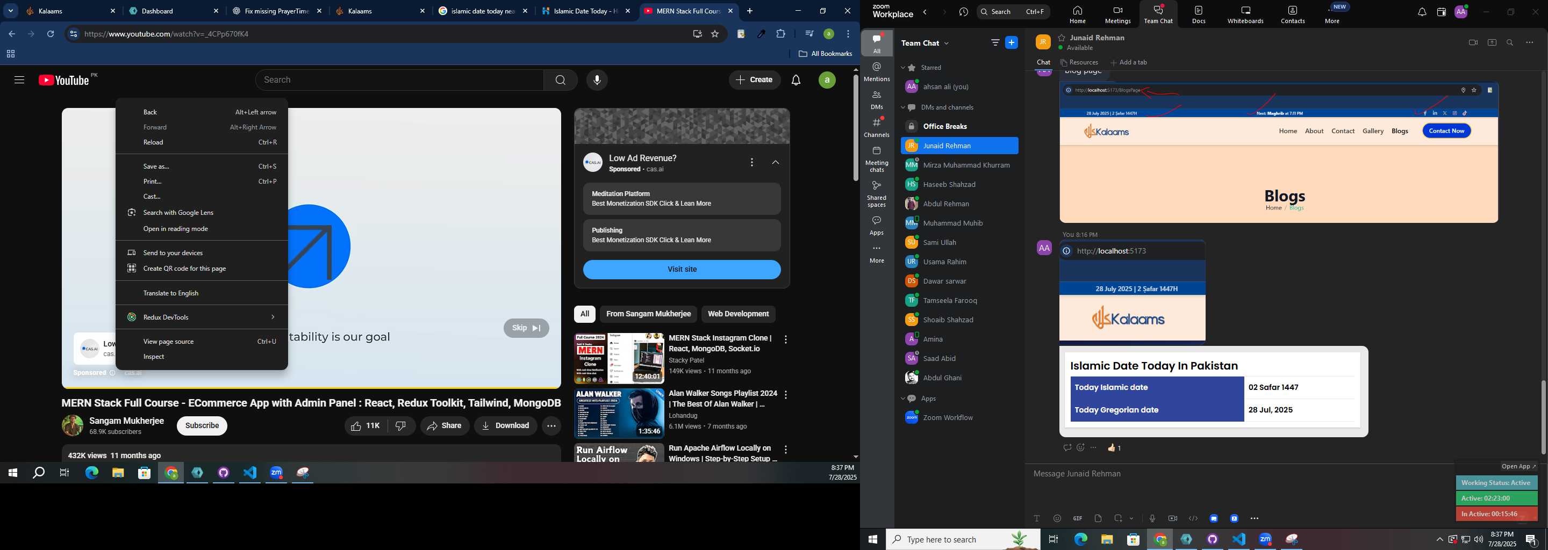1548x550 pixels.
Task: Choose Reload from context menu
Action: point(202,142)
